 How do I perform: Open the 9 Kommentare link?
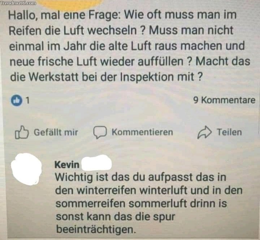[x=224, y=100]
